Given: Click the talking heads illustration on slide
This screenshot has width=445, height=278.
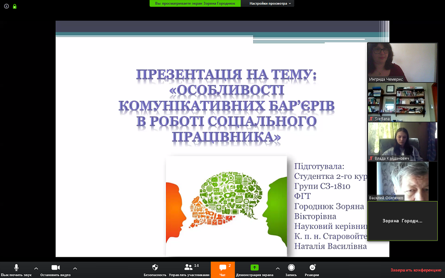Looking at the screenshot, I should (227, 206).
